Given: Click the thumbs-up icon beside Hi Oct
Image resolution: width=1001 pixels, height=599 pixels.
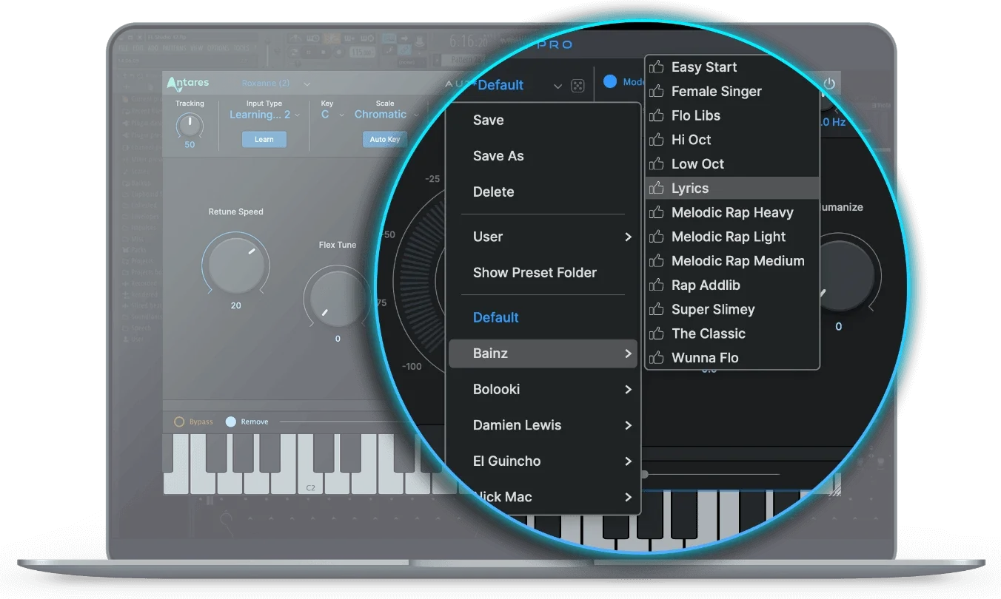Looking at the screenshot, I should [x=657, y=140].
